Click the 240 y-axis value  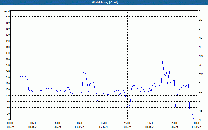pyautogui.click(x=8, y=71)
